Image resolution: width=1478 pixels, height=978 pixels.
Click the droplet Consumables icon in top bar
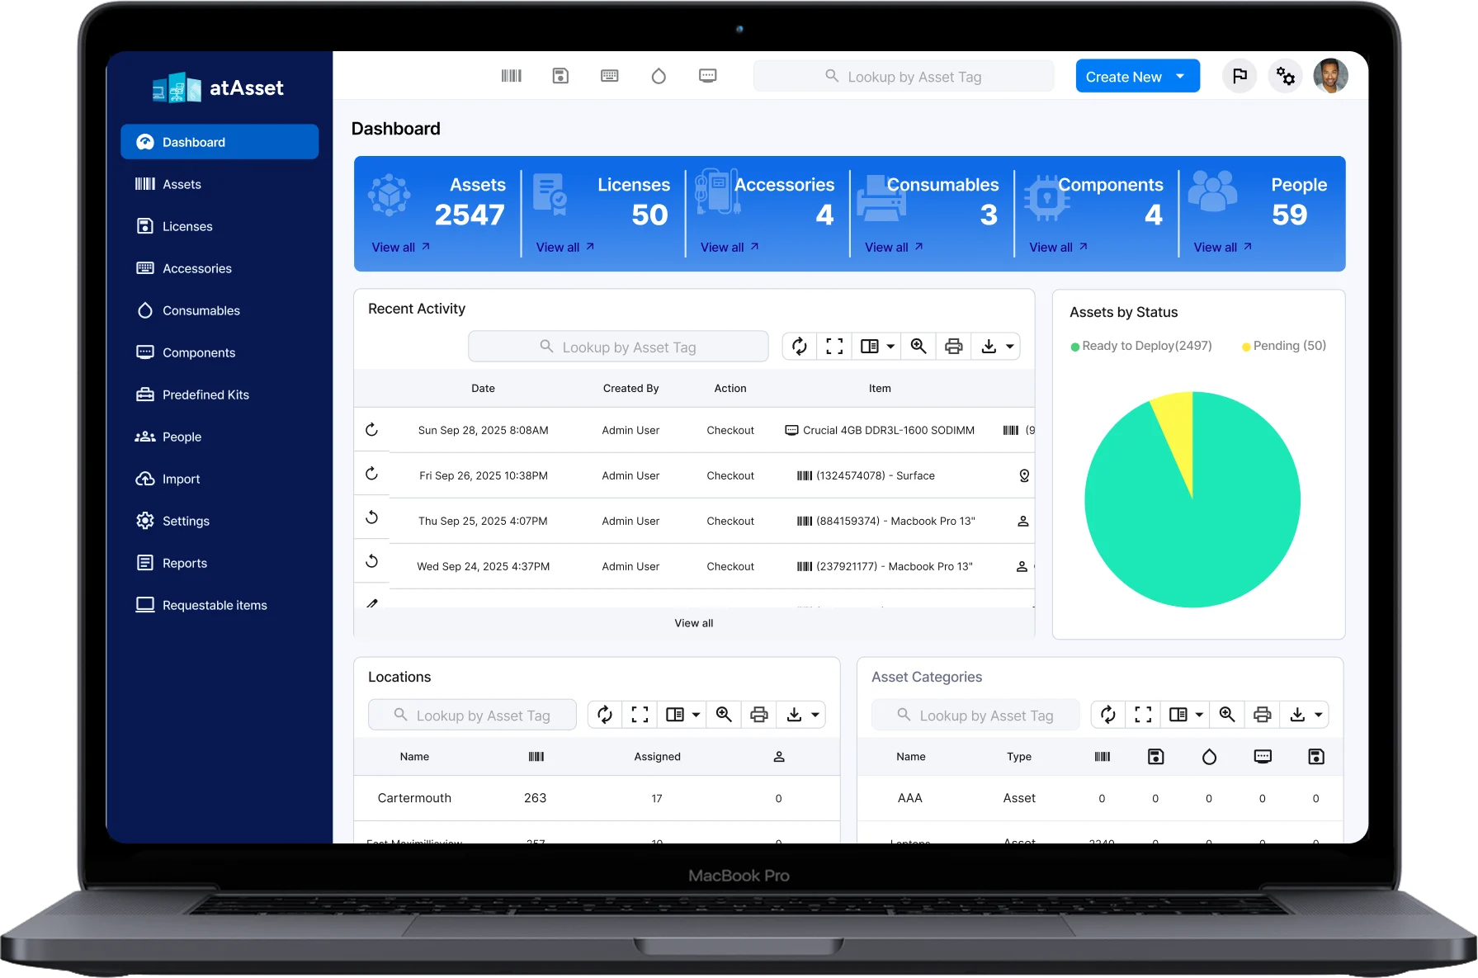point(659,75)
